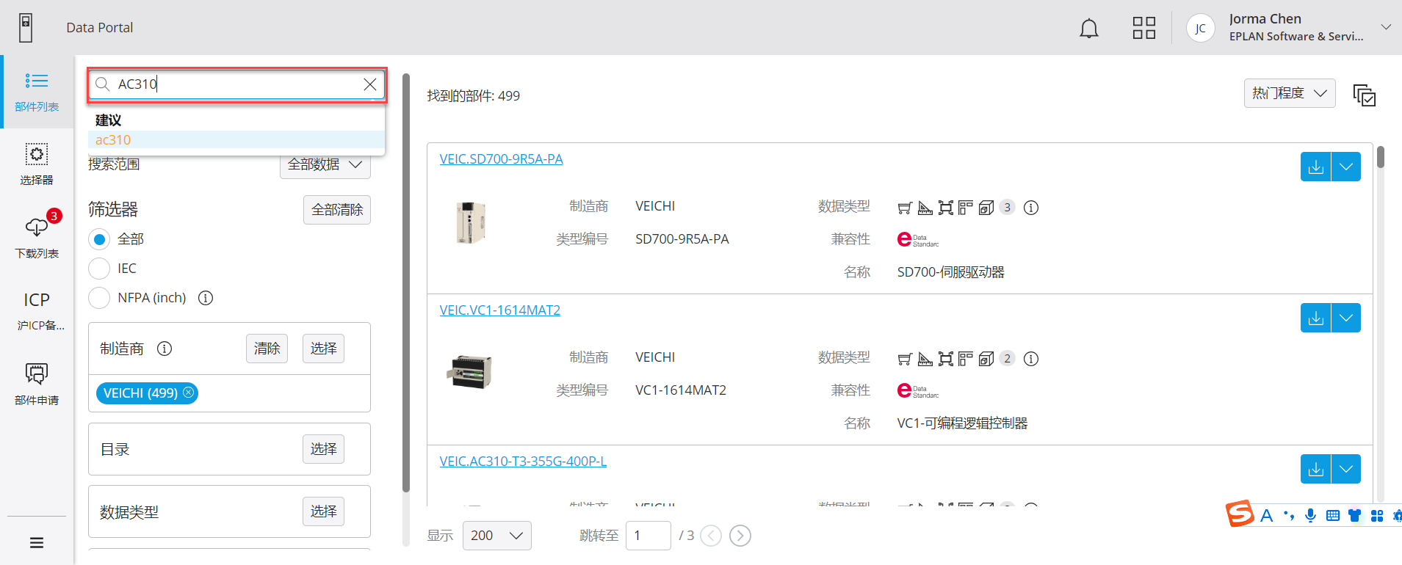This screenshot has height=565, width=1402.
Task: Click 选择 in the 数据类型 filter
Action: click(x=323, y=511)
